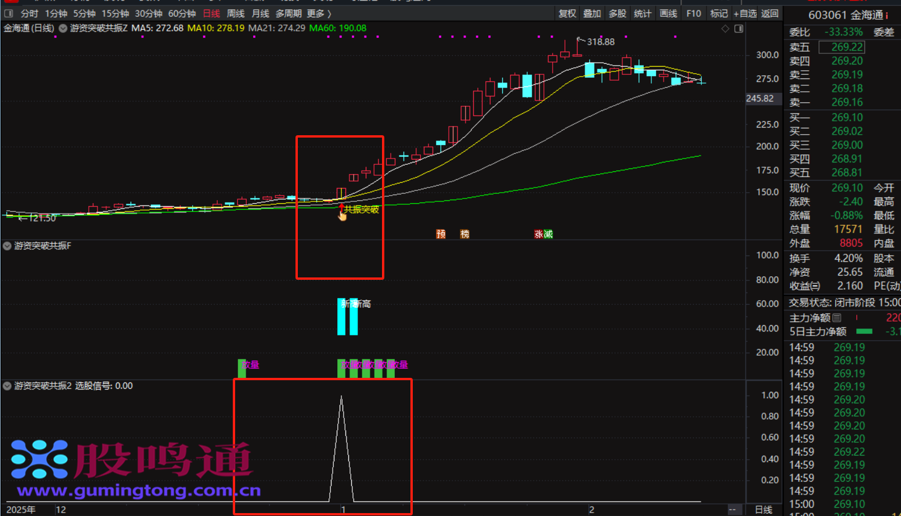901x516 pixels.
Task: Click the 日线 label at bottom-right axis
Action: 763,510
